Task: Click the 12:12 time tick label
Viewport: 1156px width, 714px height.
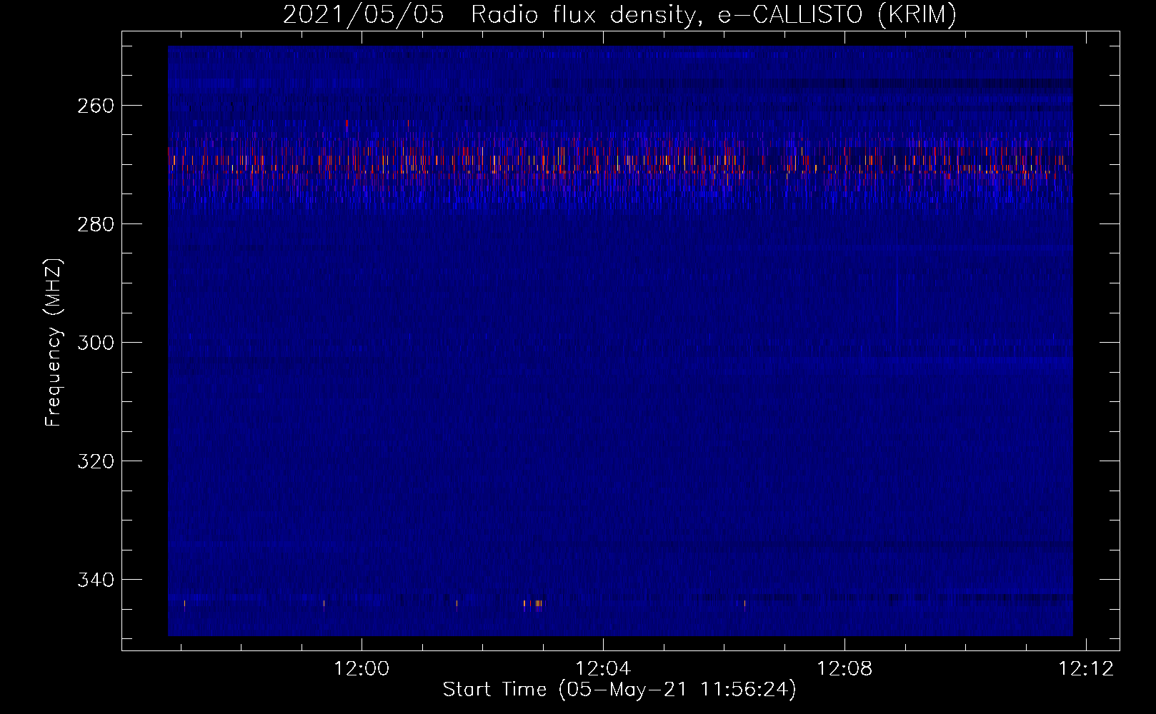Action: point(1086,669)
